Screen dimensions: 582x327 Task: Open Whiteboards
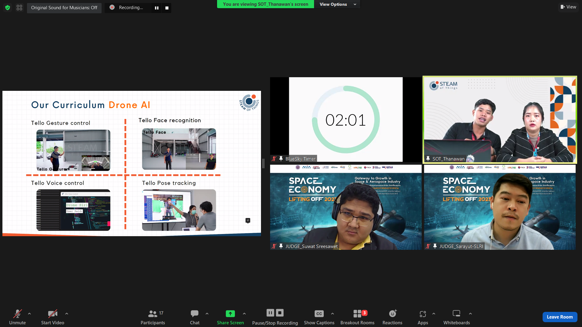pos(457,317)
